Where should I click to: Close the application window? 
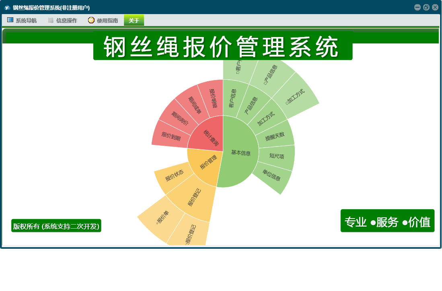click(435, 7)
